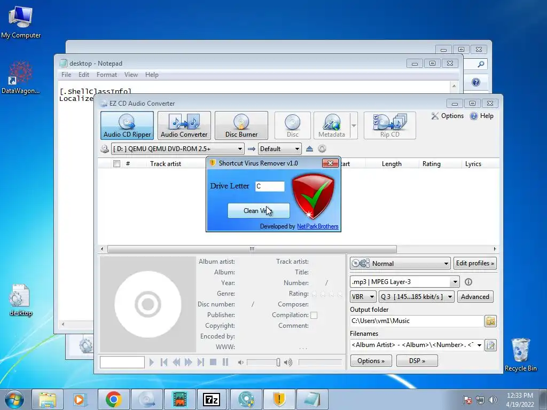547x410 pixels.
Task: Click the Drive Letter input field
Action: click(x=270, y=186)
